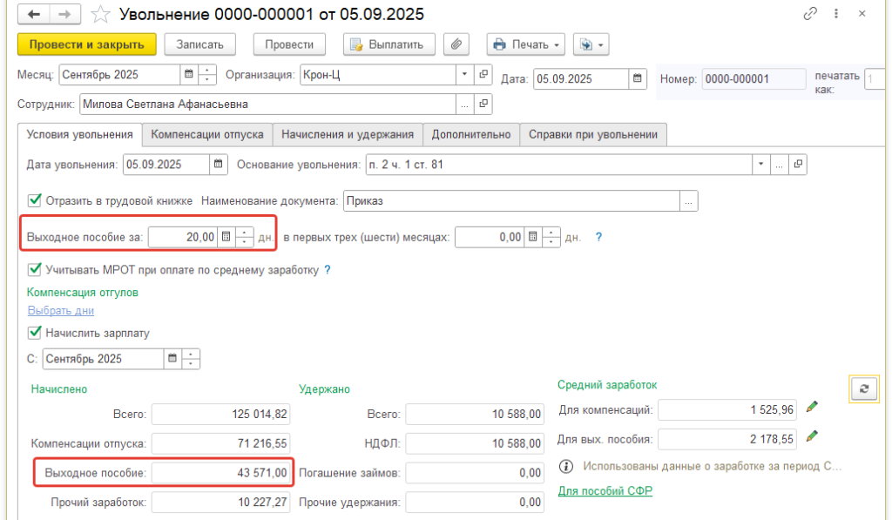Open the Справки при увольнении tab
Screen dimensions: 892x520
click(594, 134)
